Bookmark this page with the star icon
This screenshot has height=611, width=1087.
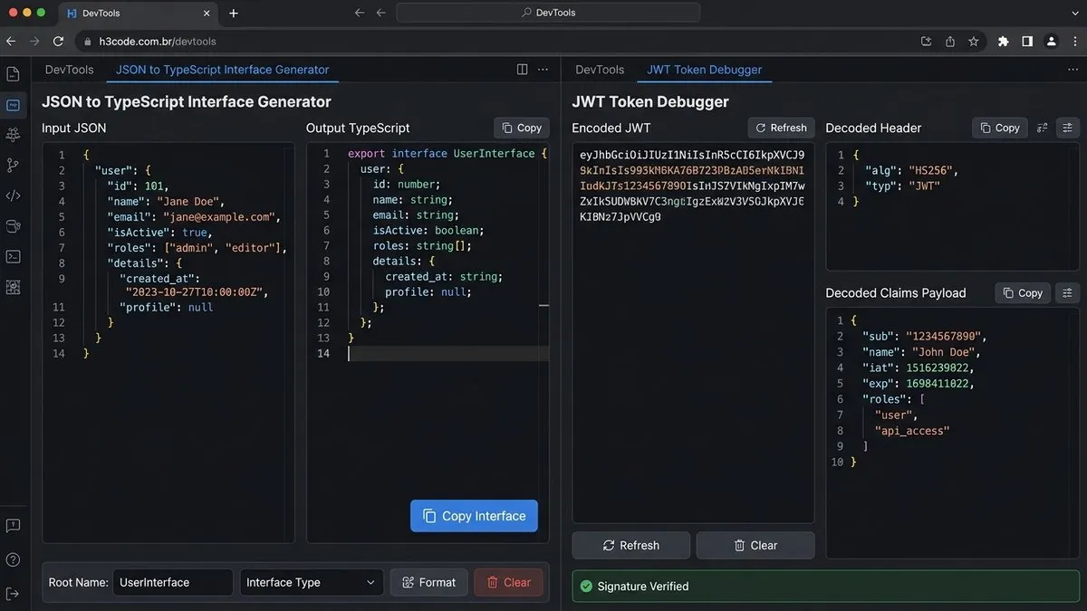pos(974,42)
